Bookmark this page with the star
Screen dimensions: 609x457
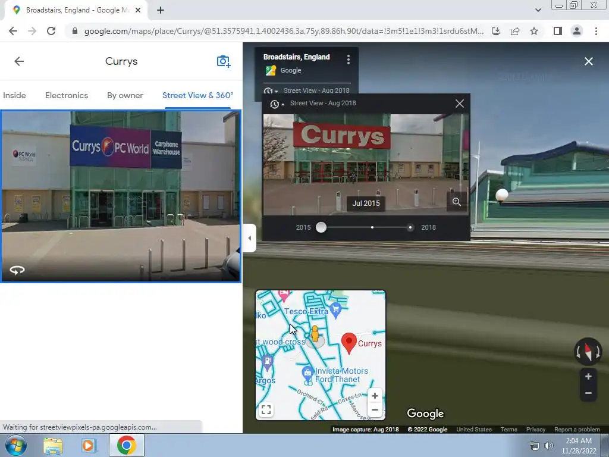(x=534, y=31)
